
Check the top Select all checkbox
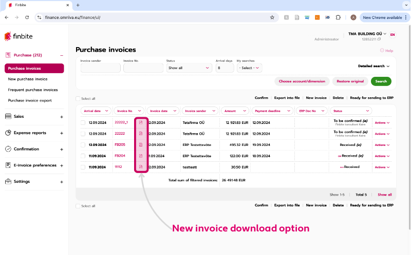pos(78,98)
